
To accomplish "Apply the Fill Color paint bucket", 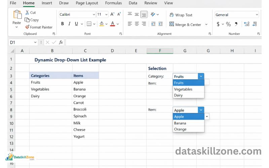I will pos(102,24).
